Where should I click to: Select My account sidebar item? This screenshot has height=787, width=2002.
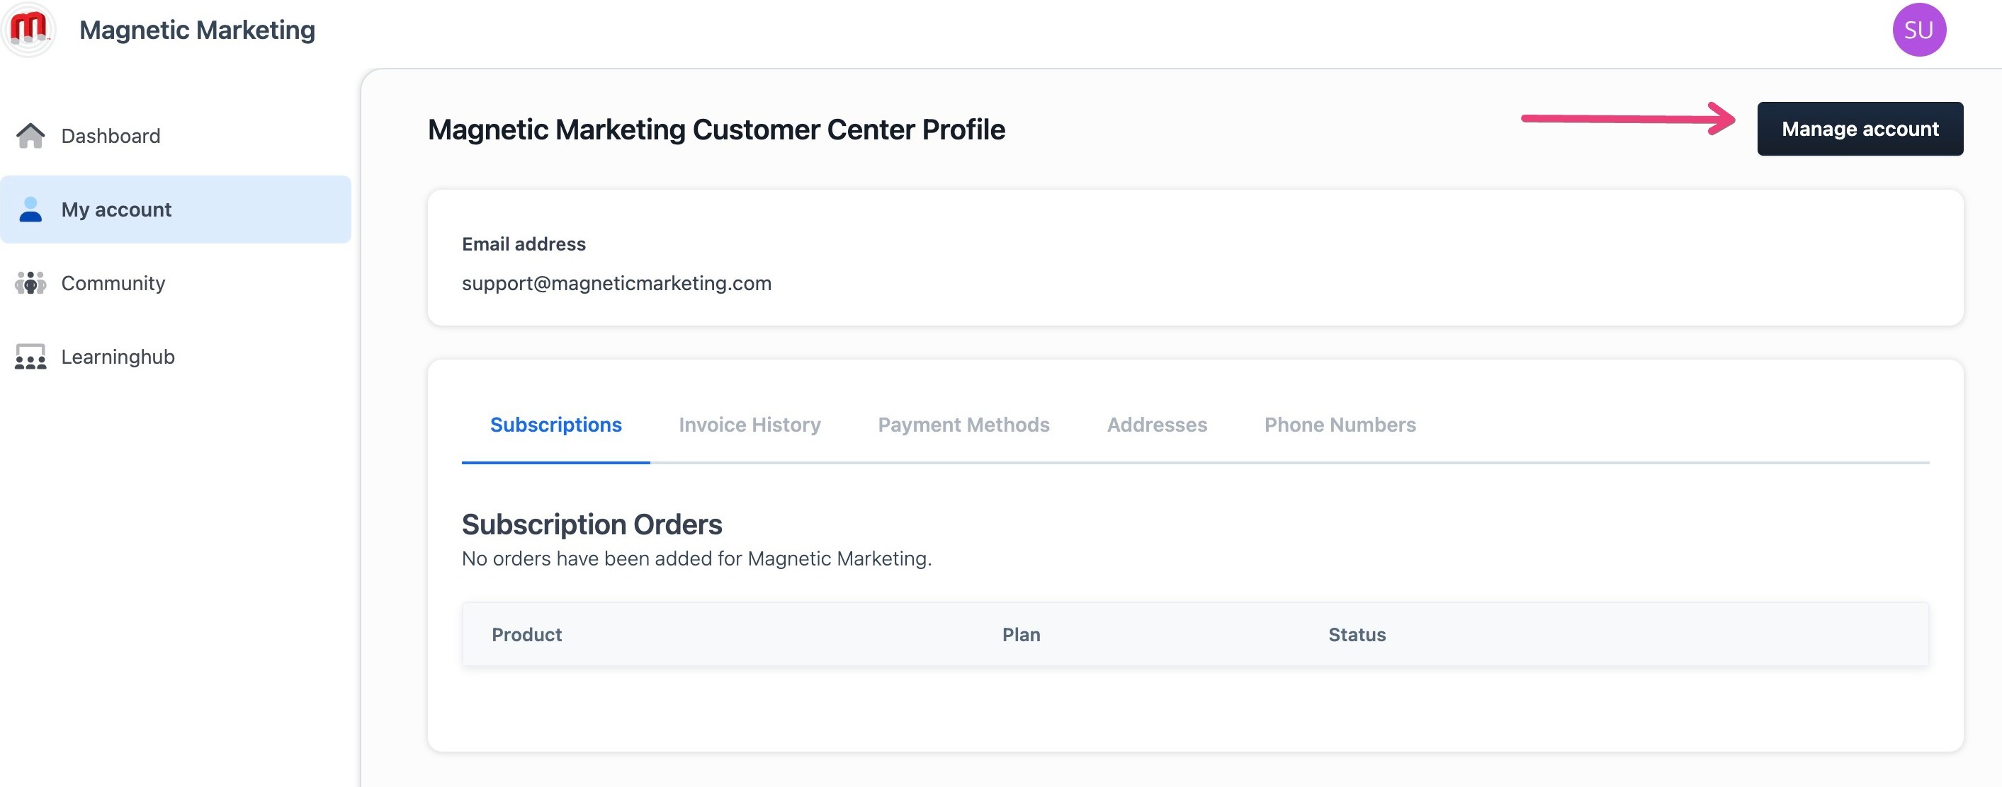coord(117,209)
